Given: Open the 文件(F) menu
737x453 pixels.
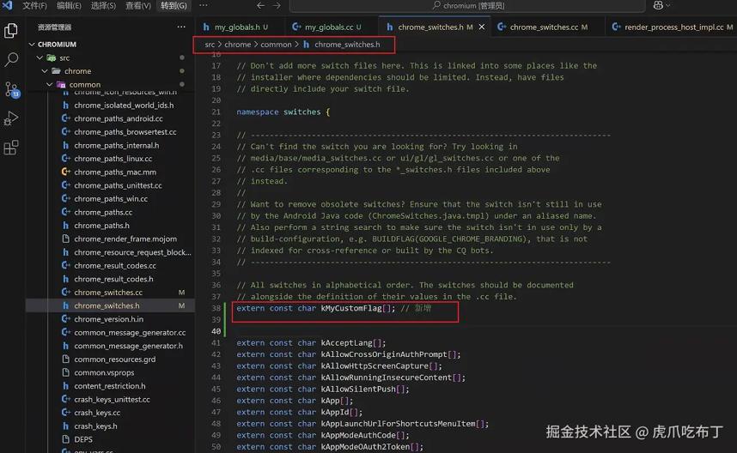Looking at the screenshot, I should [34, 5].
